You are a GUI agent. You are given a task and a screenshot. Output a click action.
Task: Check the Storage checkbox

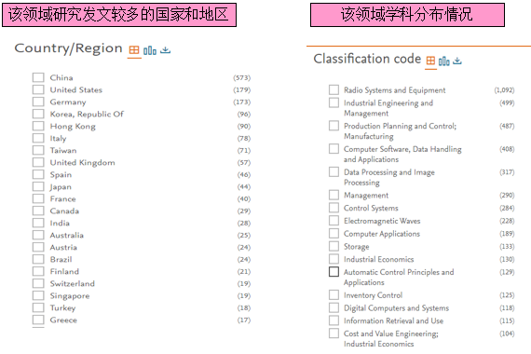334,246
